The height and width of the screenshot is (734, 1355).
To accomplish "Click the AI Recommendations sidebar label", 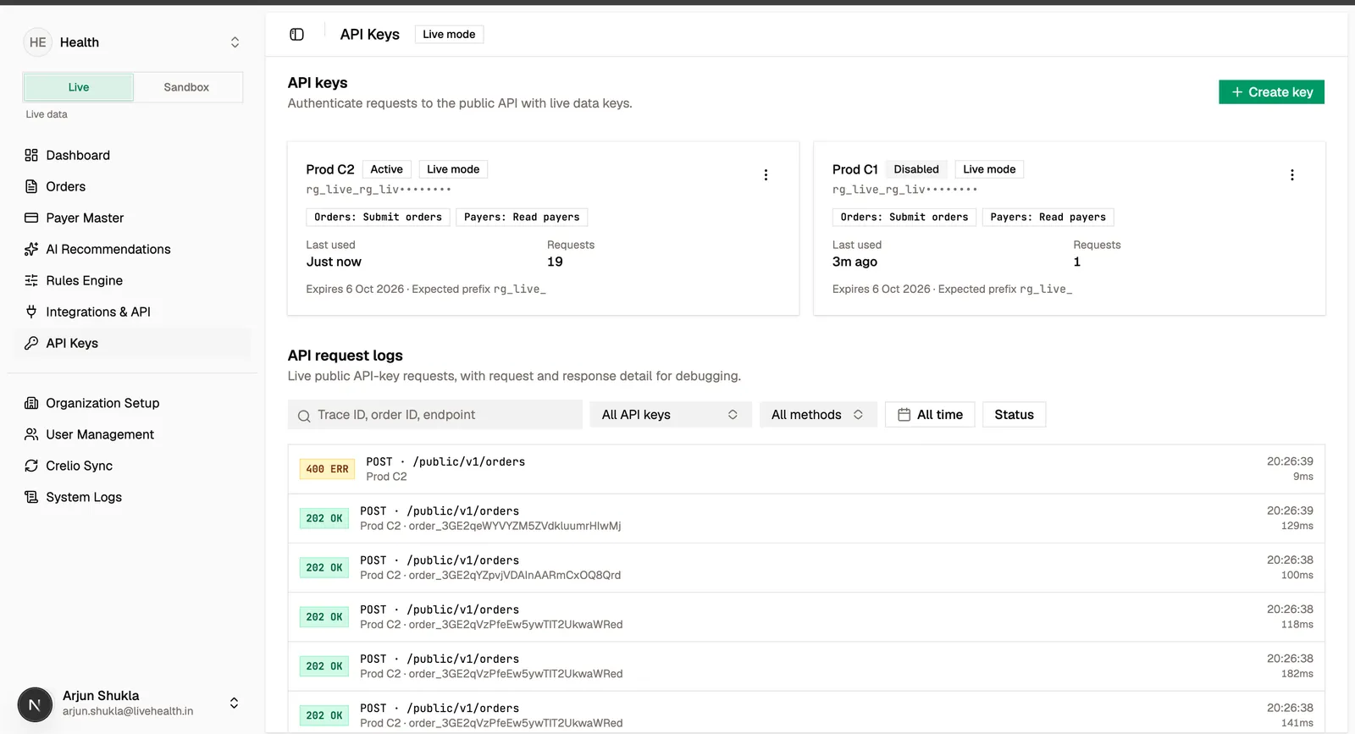I will coord(108,249).
